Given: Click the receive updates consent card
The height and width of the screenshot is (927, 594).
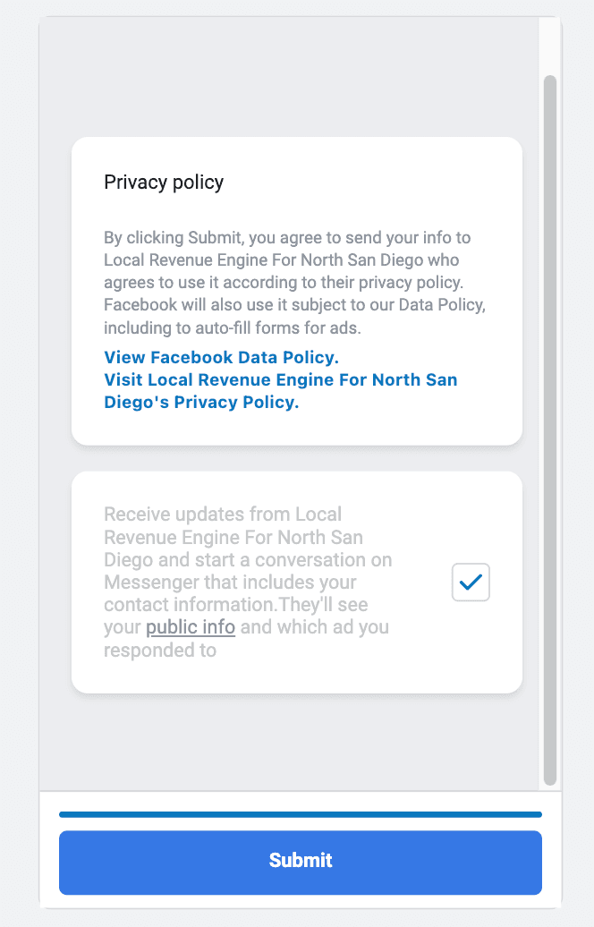Looking at the screenshot, I should [297, 582].
